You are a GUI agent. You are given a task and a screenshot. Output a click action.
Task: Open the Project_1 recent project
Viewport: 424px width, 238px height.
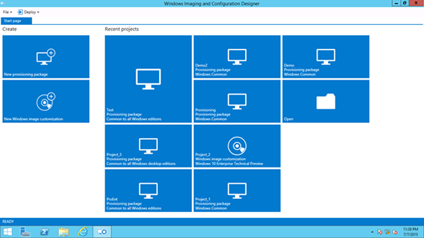(237, 190)
